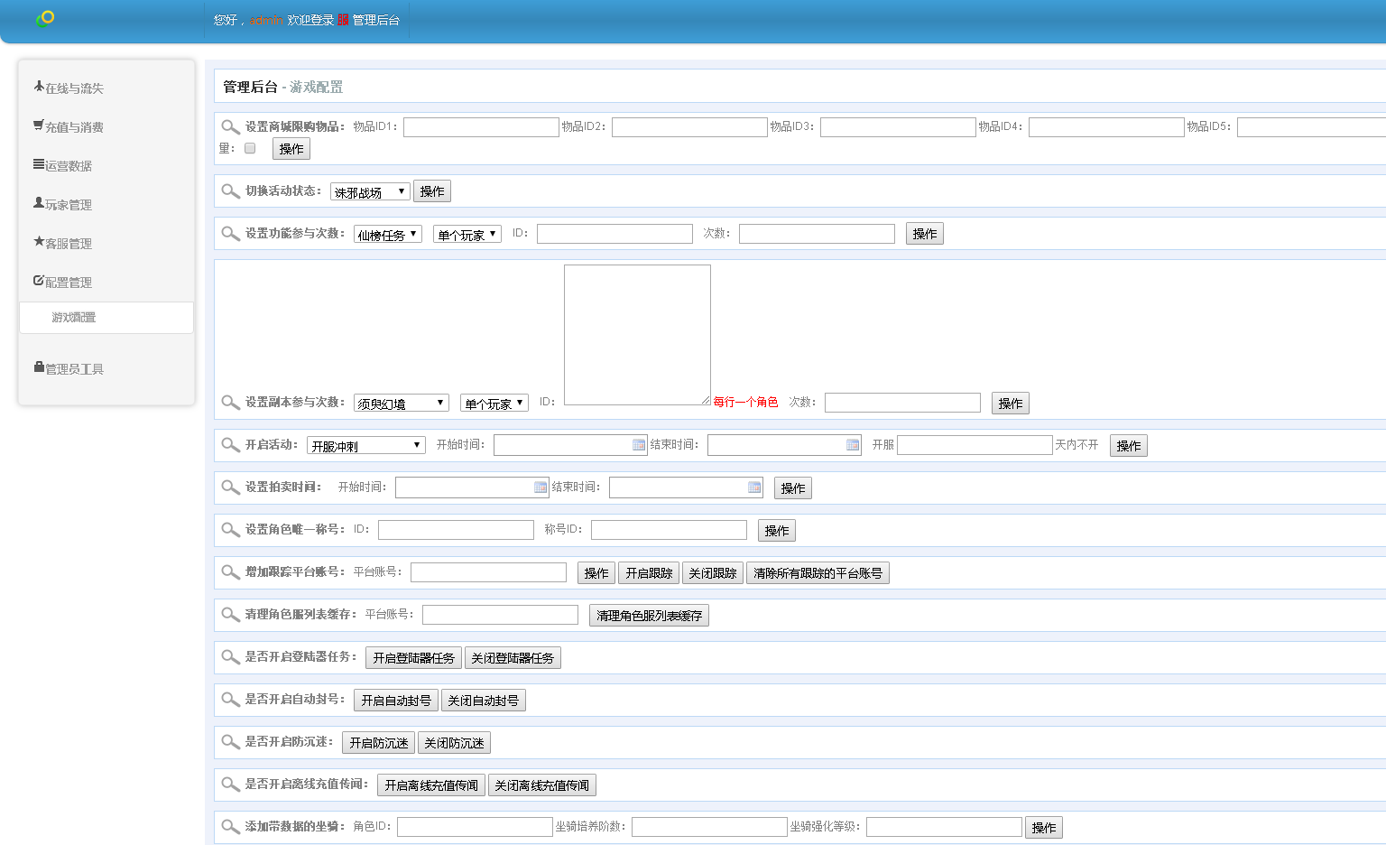
Task: Open the calendar picker for 设置拍卖时间 结束时间
Action: tap(754, 487)
